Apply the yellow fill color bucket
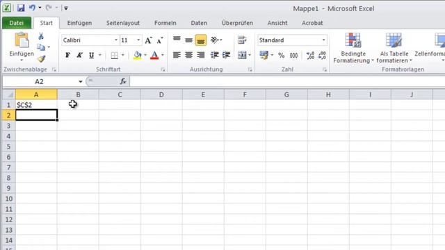Viewport: 445px width, 250px height. [138, 55]
